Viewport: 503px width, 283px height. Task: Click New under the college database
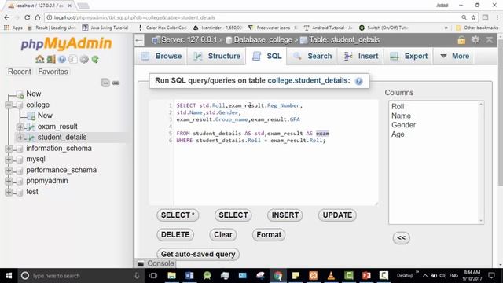(45, 116)
